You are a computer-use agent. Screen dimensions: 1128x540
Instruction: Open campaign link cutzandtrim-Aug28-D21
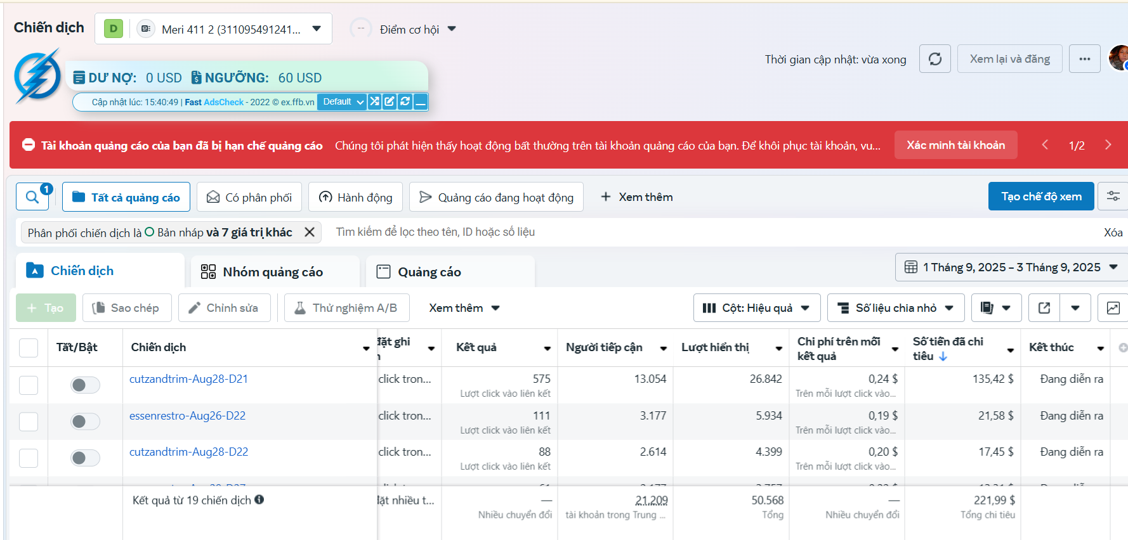188,379
